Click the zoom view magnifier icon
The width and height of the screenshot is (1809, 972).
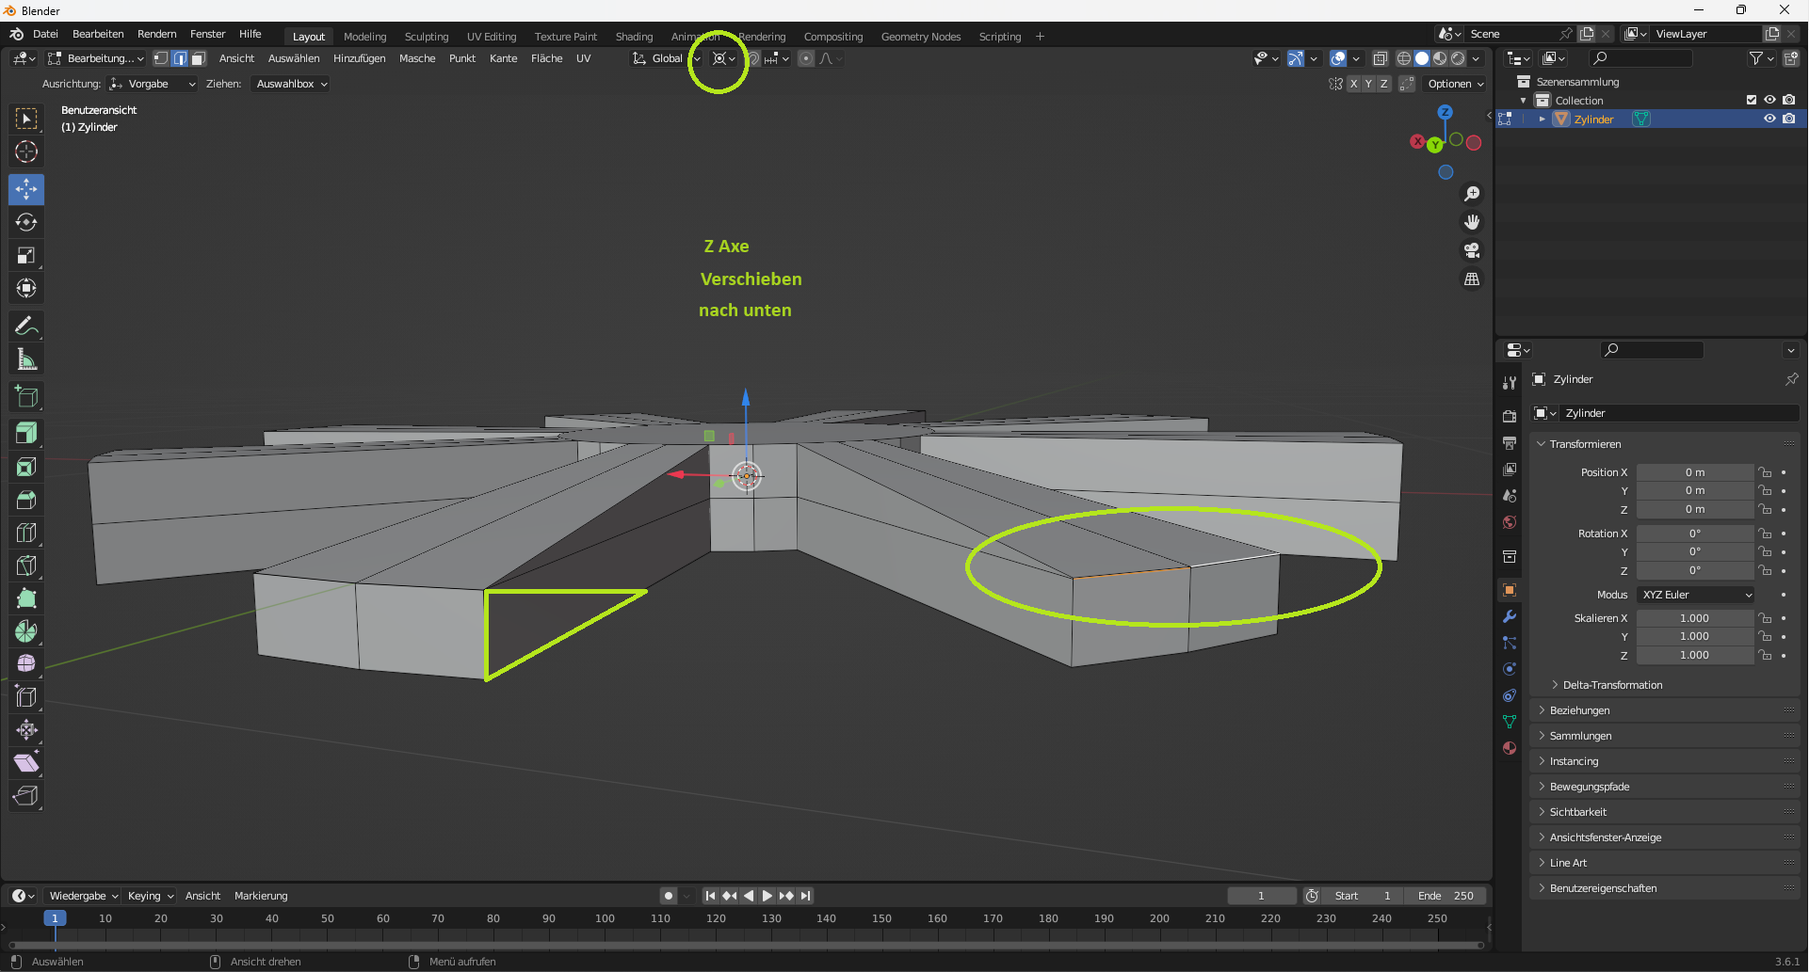[1472, 194]
